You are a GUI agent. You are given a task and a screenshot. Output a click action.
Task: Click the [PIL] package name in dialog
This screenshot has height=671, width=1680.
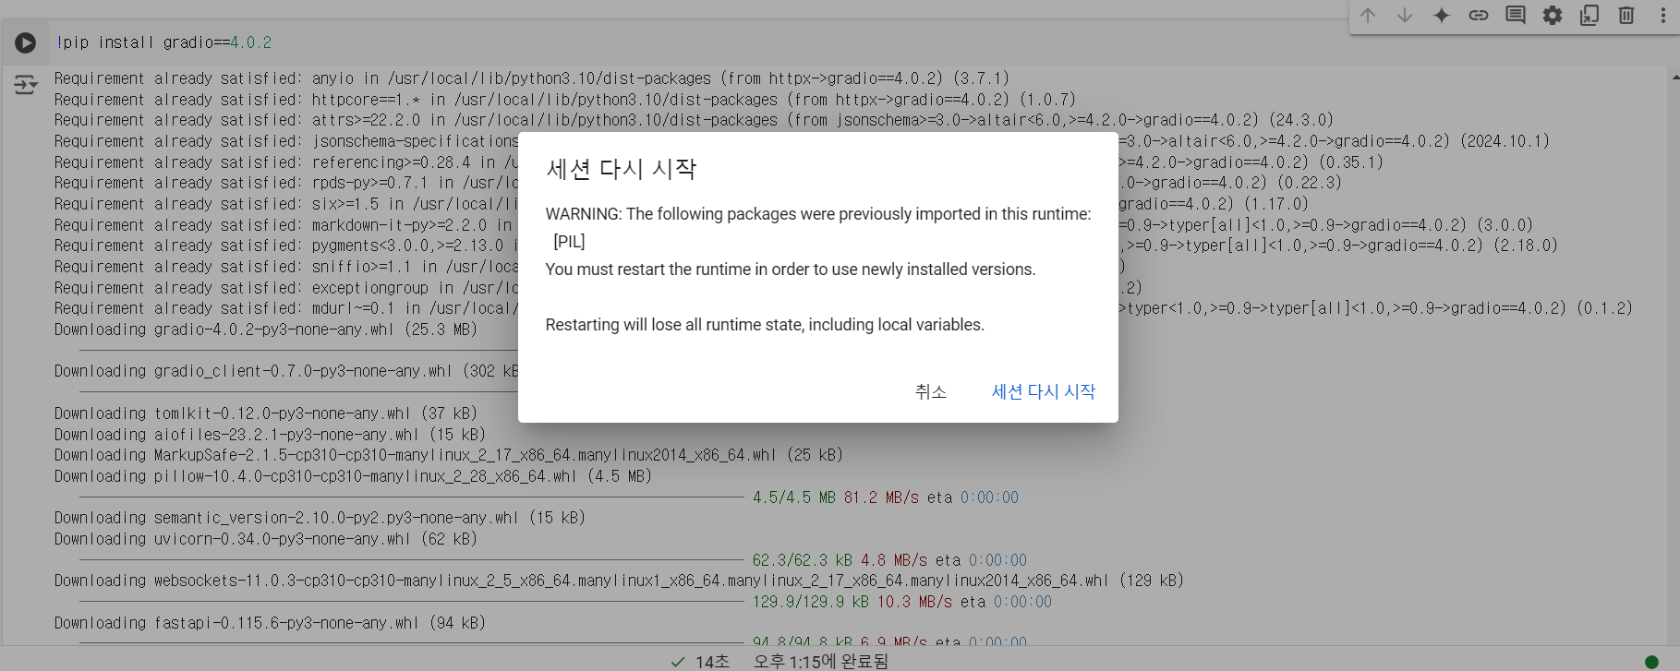pyautogui.click(x=569, y=242)
